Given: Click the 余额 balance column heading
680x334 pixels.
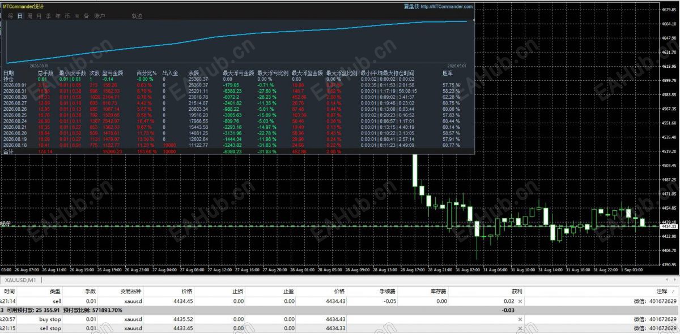Looking at the screenshot, I should (x=194, y=73).
